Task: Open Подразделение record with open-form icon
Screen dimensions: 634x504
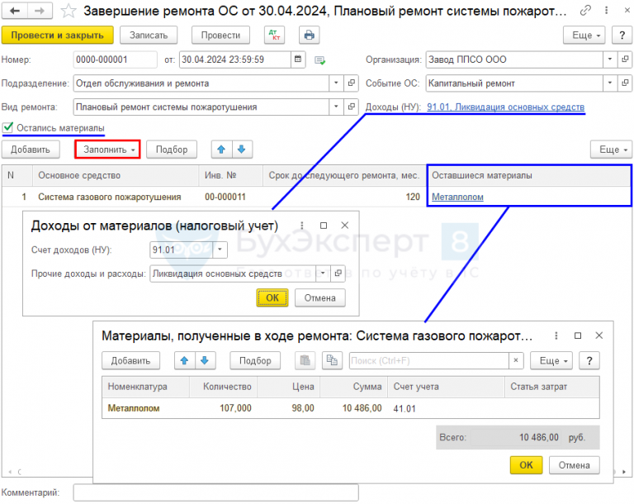Action: point(351,83)
